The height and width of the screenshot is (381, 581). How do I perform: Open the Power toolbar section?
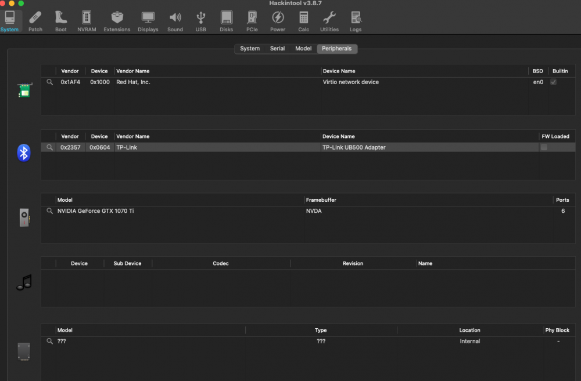pos(278,21)
